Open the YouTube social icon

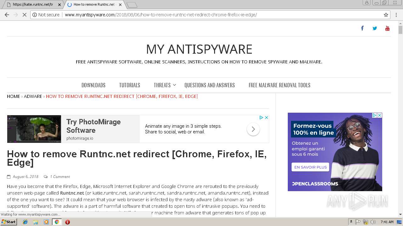(x=387, y=28)
